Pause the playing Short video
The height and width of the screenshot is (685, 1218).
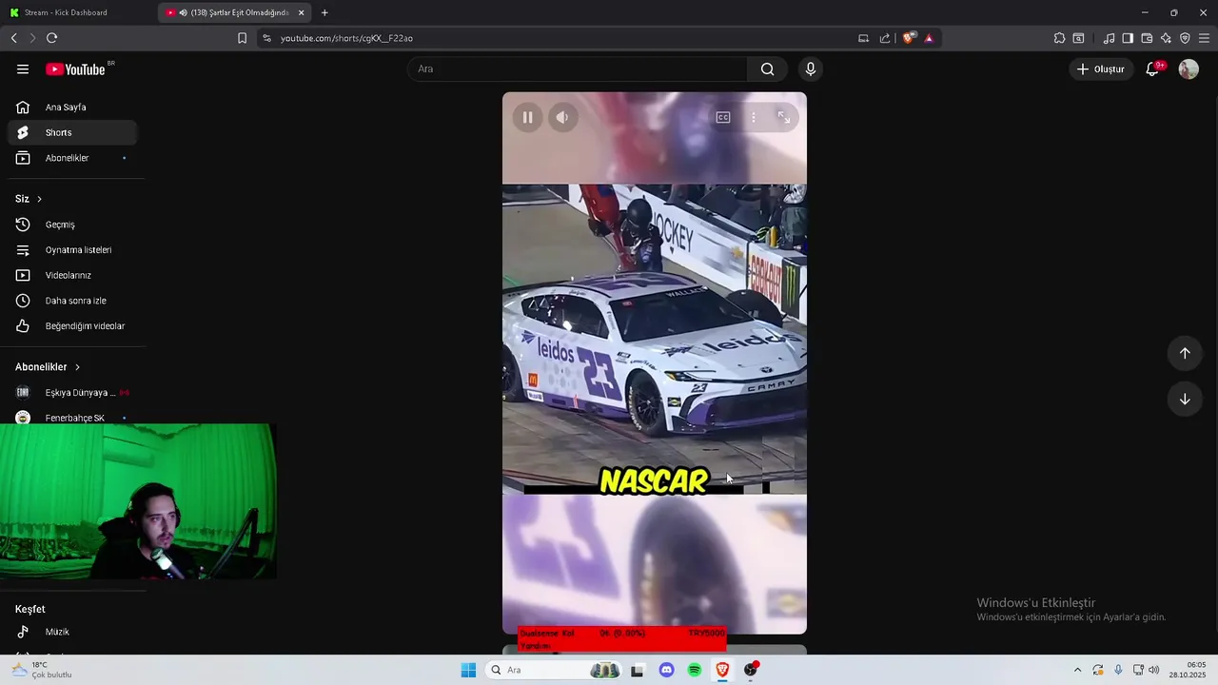[527, 117]
